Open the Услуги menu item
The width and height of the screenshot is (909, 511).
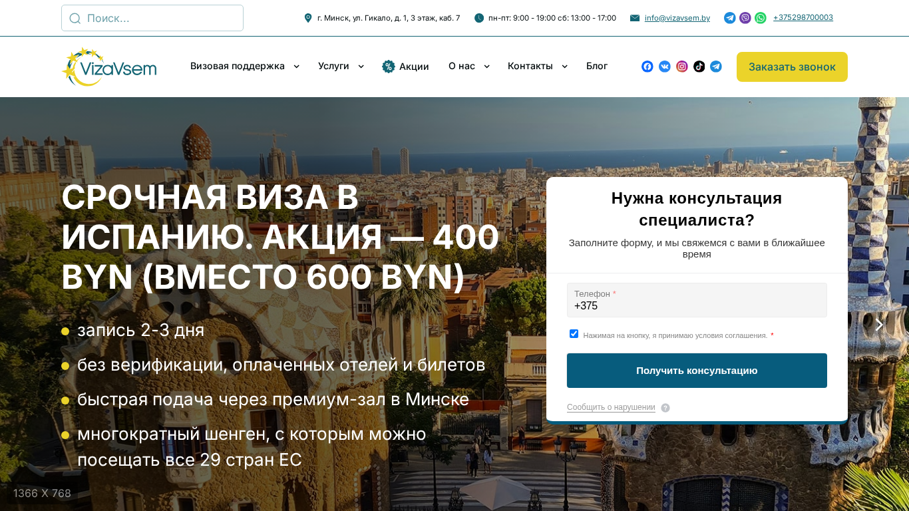click(x=333, y=67)
